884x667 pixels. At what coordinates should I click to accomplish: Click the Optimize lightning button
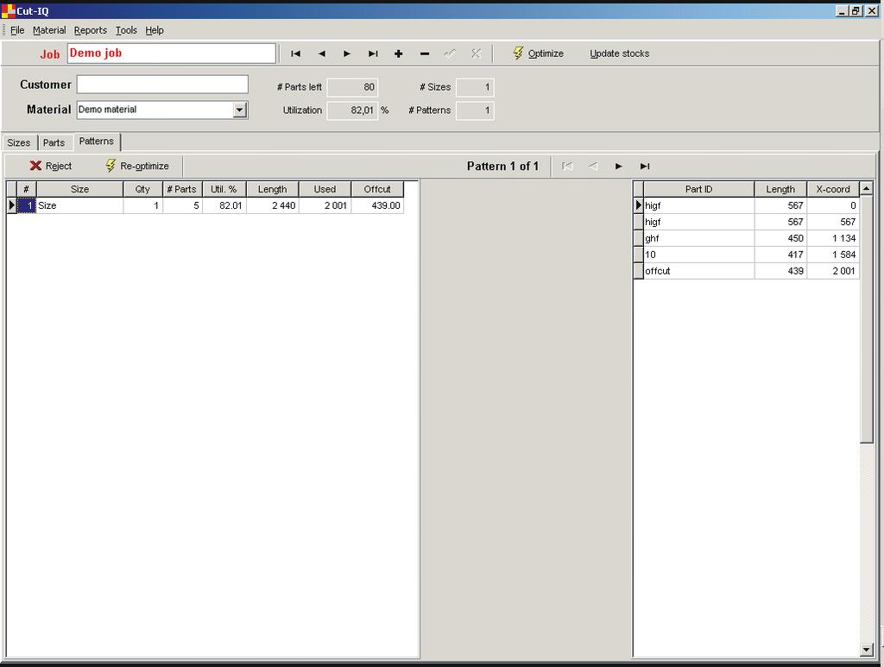[539, 53]
